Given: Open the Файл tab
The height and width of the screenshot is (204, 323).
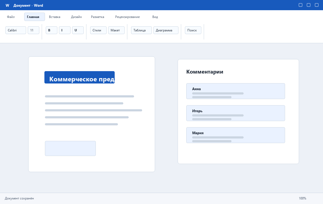Looking at the screenshot, I should 11,17.
